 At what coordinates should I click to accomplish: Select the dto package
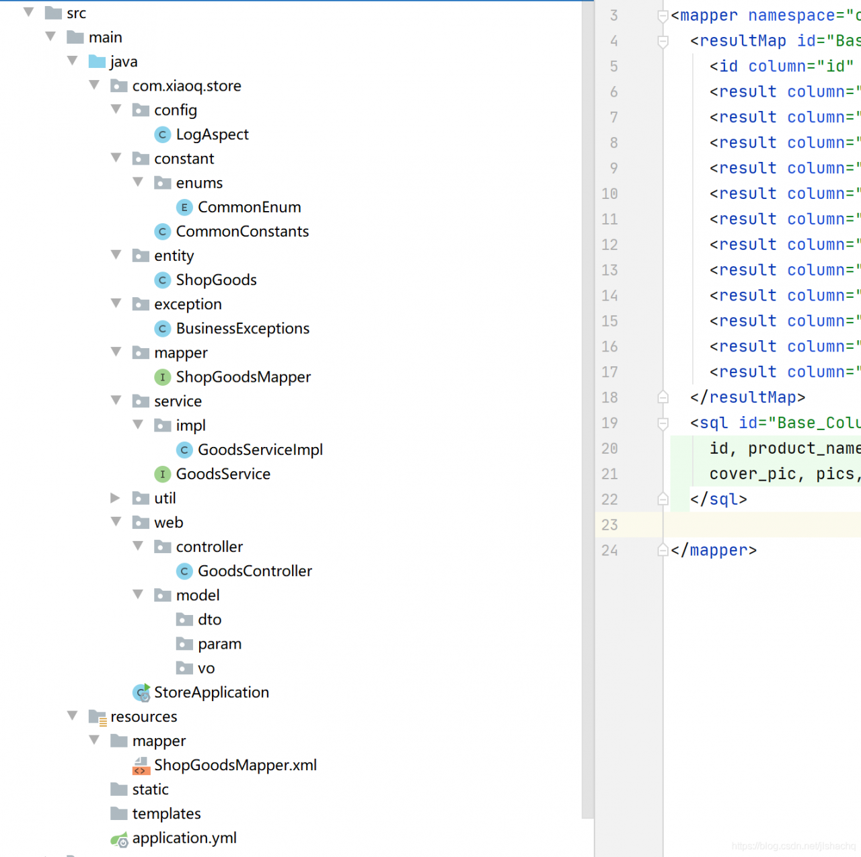click(209, 620)
